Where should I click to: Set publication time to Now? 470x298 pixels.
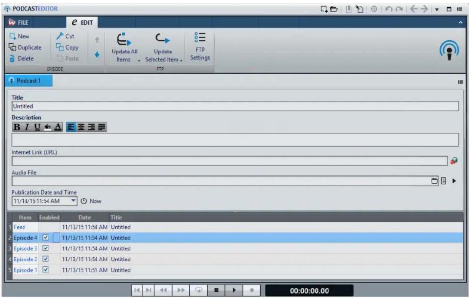pos(91,202)
